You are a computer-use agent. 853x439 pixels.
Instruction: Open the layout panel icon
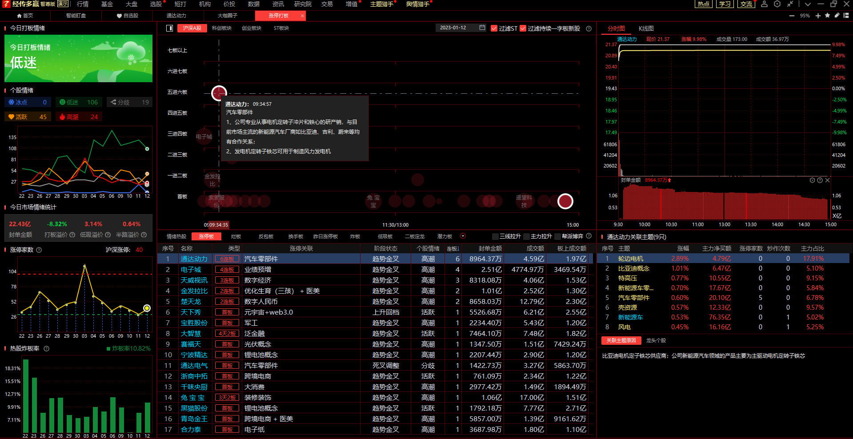846,16
